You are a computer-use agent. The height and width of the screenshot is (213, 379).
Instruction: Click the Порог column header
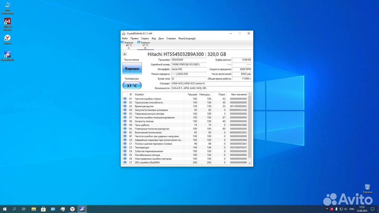222,95
